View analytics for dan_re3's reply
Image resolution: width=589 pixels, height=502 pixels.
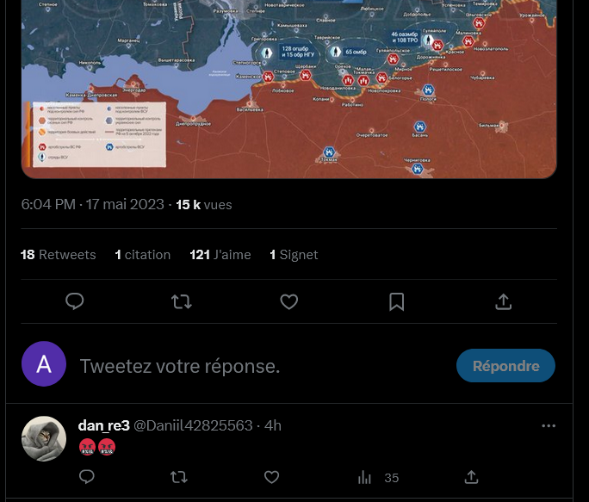click(x=378, y=478)
